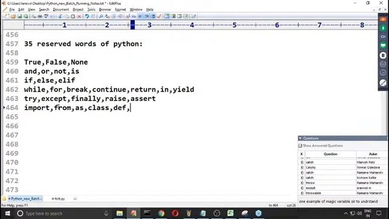Click the Save toolbar icon
The width and height of the screenshot is (389, 219).
pyautogui.click(x=19, y=16)
